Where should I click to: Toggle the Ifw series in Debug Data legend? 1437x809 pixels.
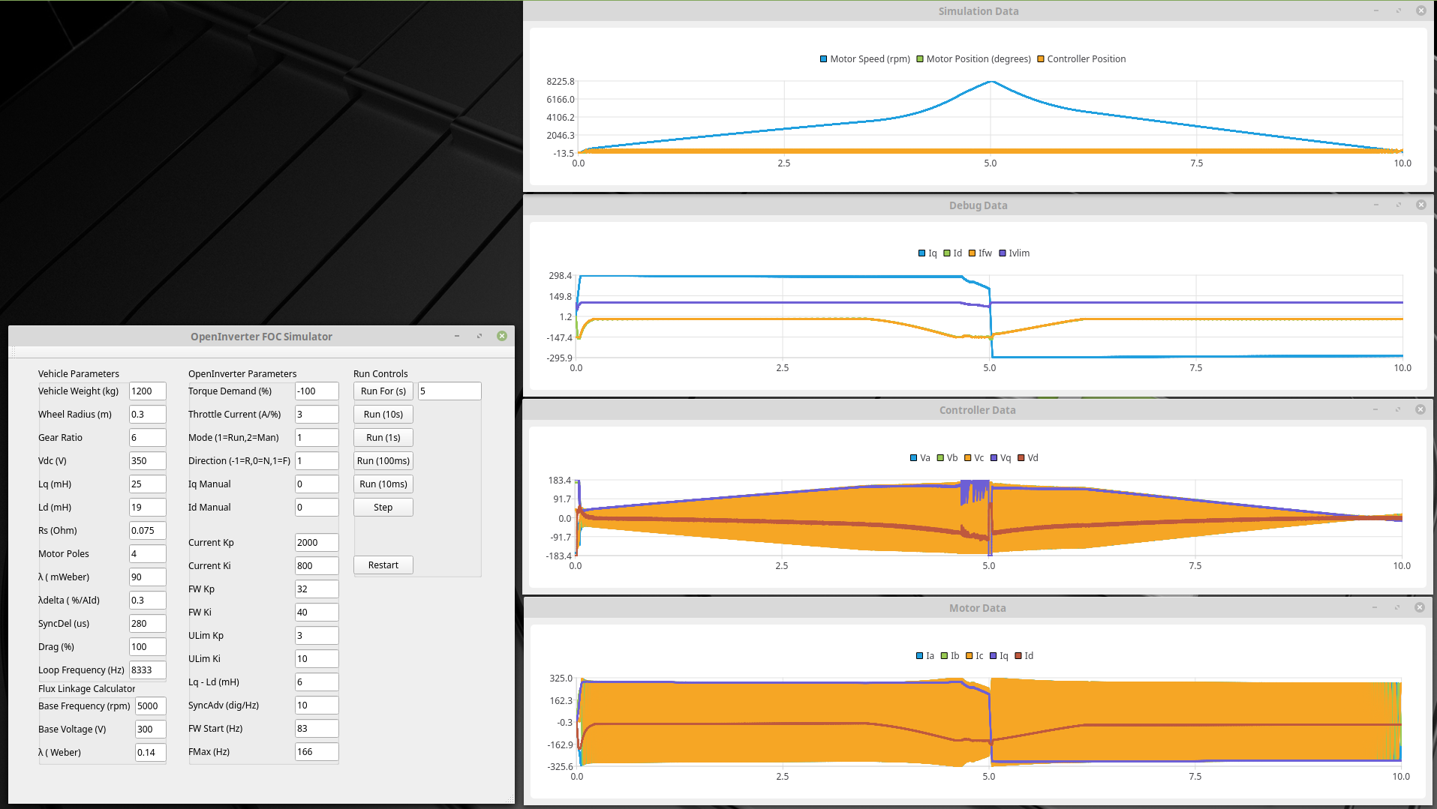tap(973, 253)
